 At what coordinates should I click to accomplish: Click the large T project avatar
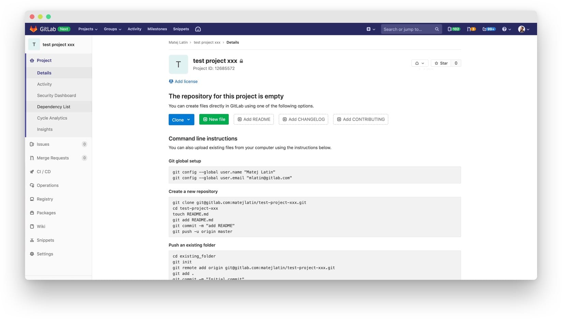pyautogui.click(x=178, y=64)
